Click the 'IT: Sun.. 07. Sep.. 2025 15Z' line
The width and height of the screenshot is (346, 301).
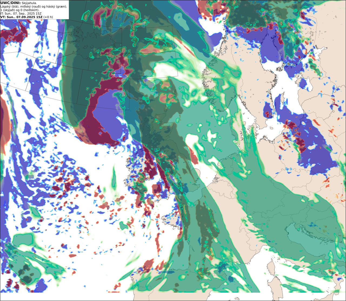pos(21,13)
